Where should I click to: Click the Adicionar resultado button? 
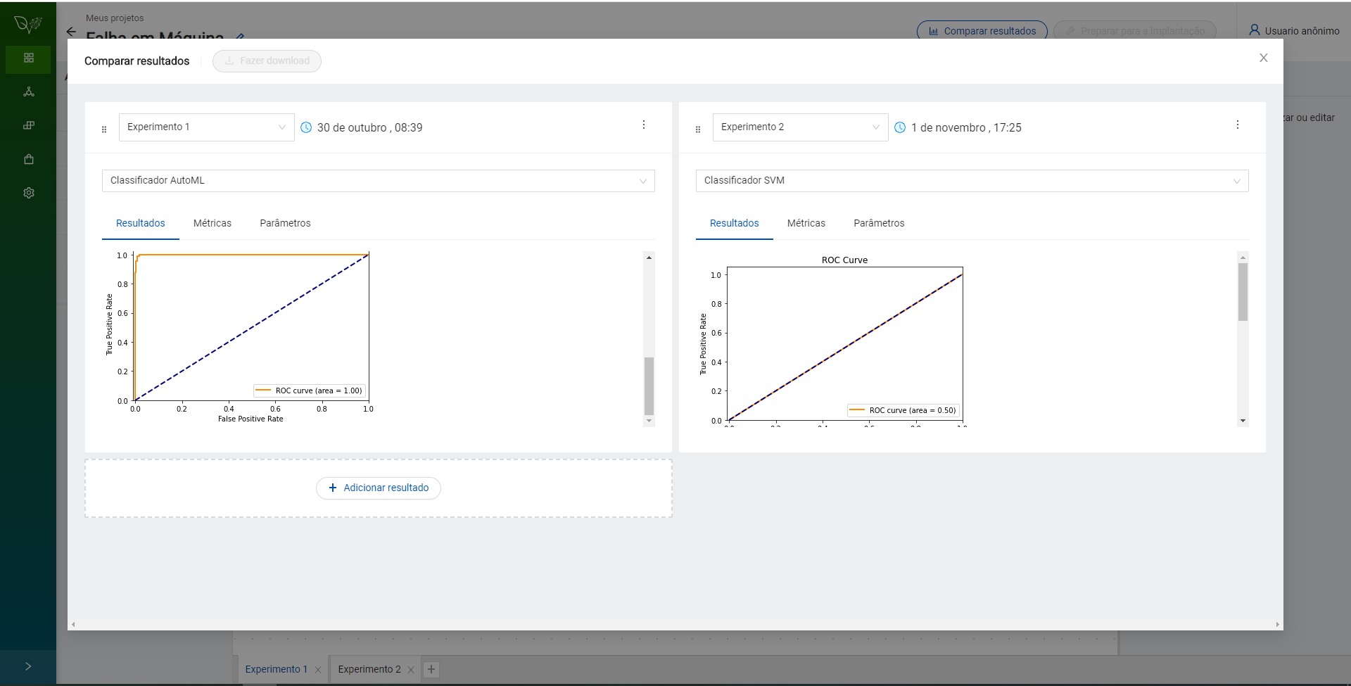click(378, 488)
